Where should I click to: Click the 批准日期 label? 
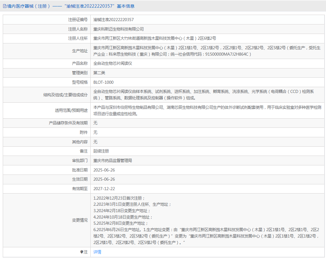click(80, 170)
